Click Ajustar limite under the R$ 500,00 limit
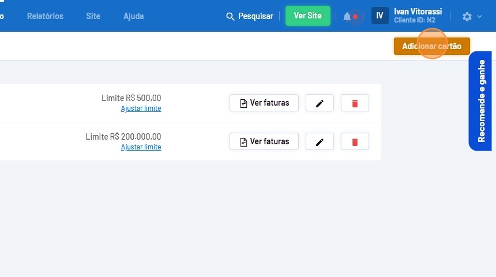The image size is (496, 277). 141,108
